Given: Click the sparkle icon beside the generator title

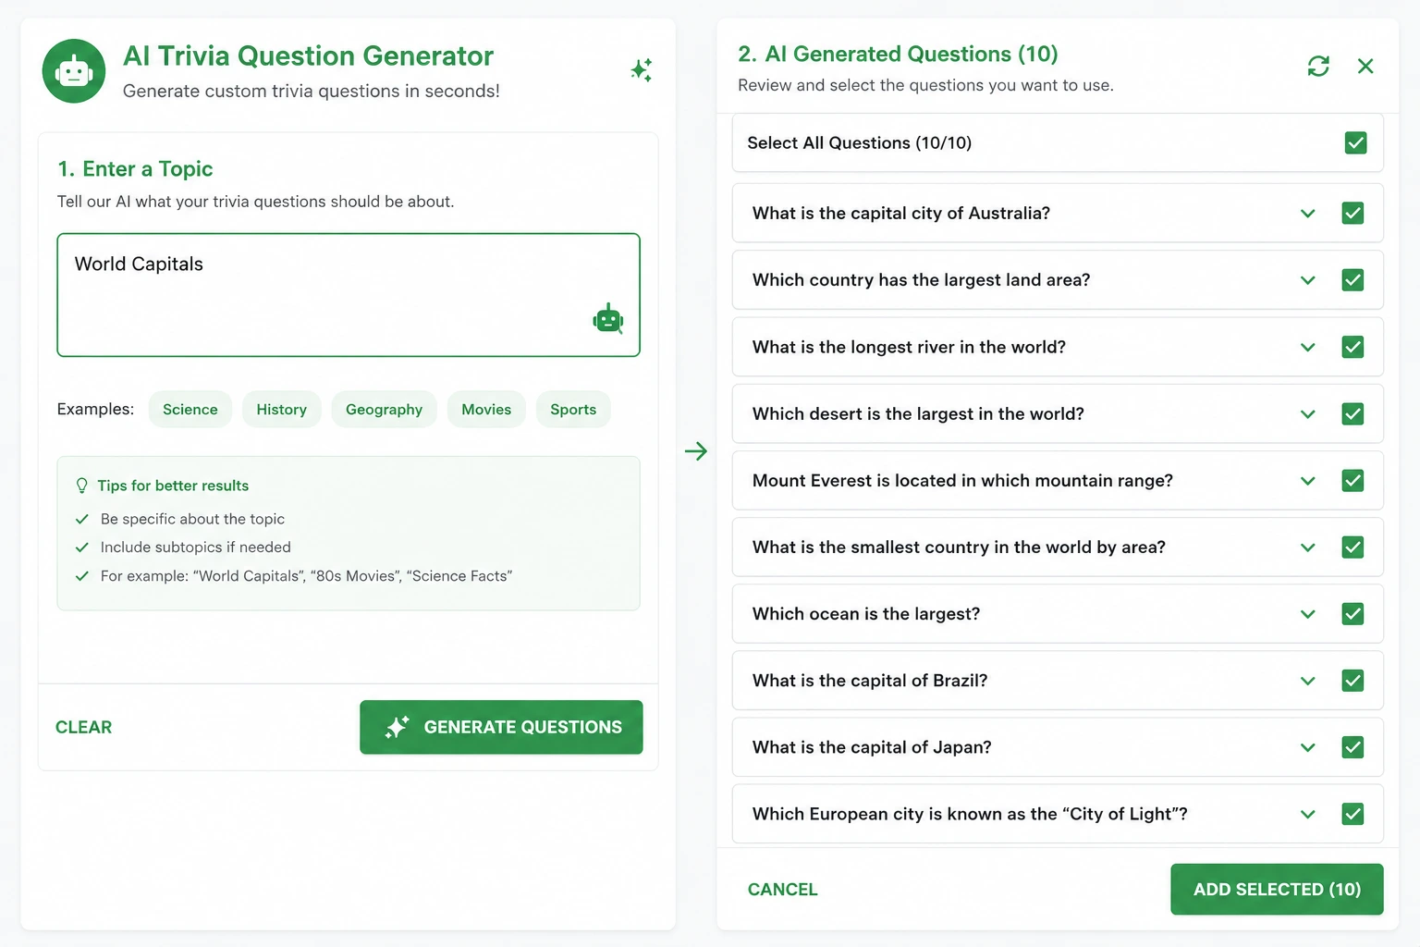Looking at the screenshot, I should click(642, 70).
